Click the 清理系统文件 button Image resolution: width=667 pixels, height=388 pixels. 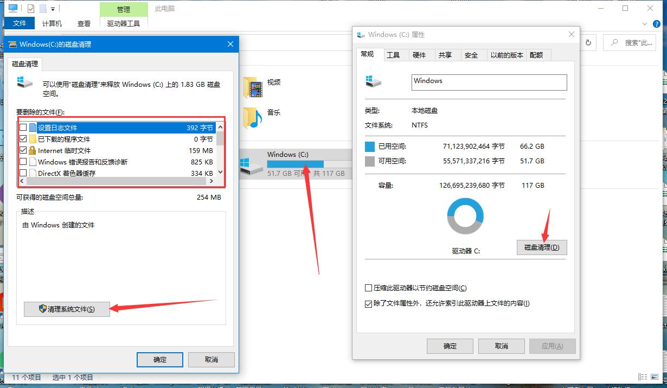pos(66,309)
